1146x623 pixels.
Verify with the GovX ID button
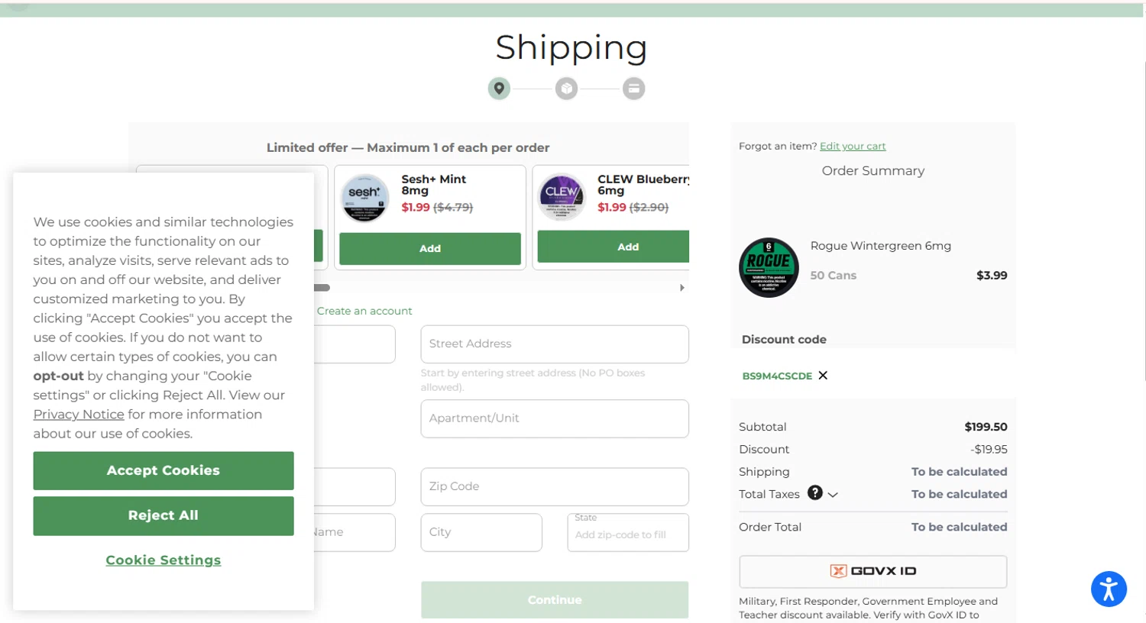[873, 571]
